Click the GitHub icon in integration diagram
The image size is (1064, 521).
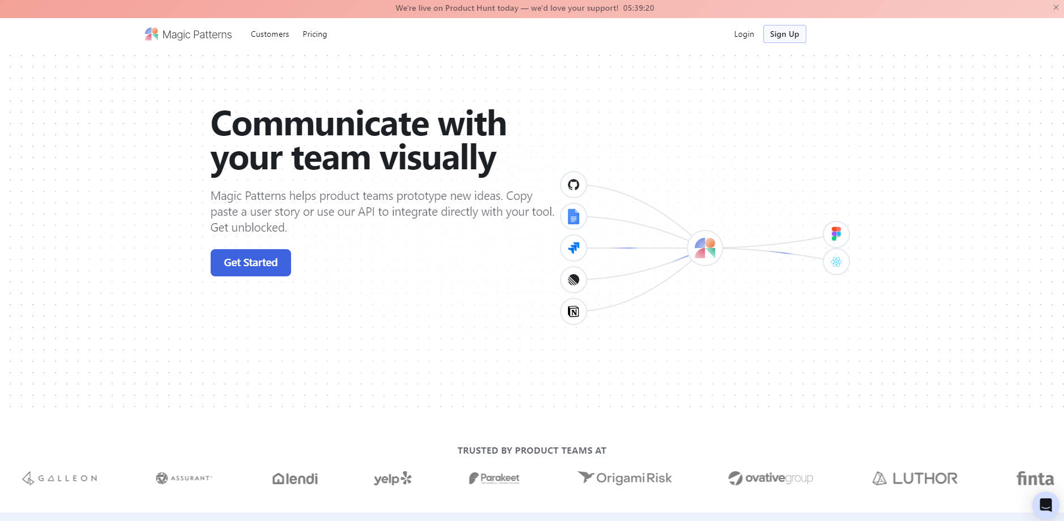point(573,185)
